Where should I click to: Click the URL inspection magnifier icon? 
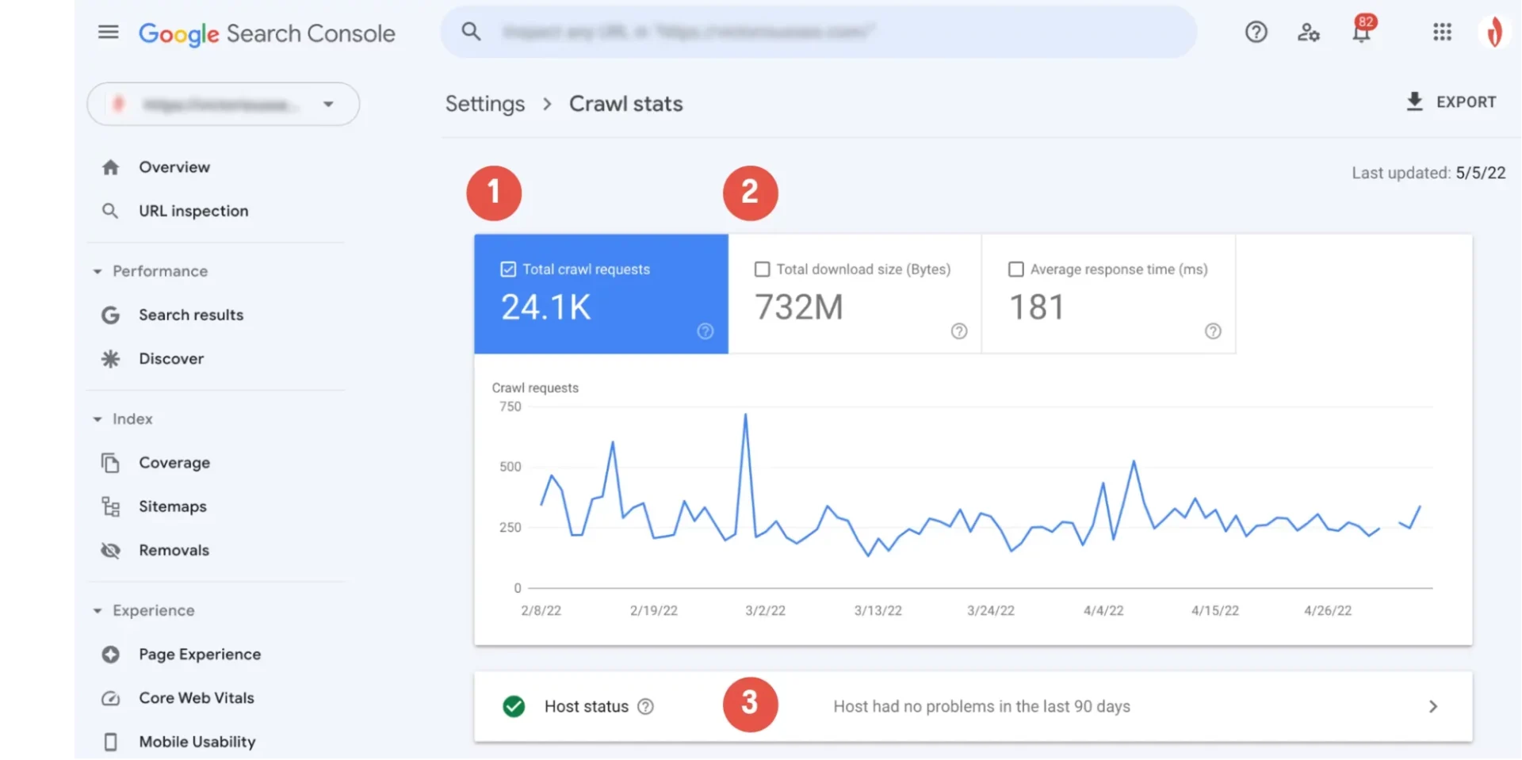110,211
